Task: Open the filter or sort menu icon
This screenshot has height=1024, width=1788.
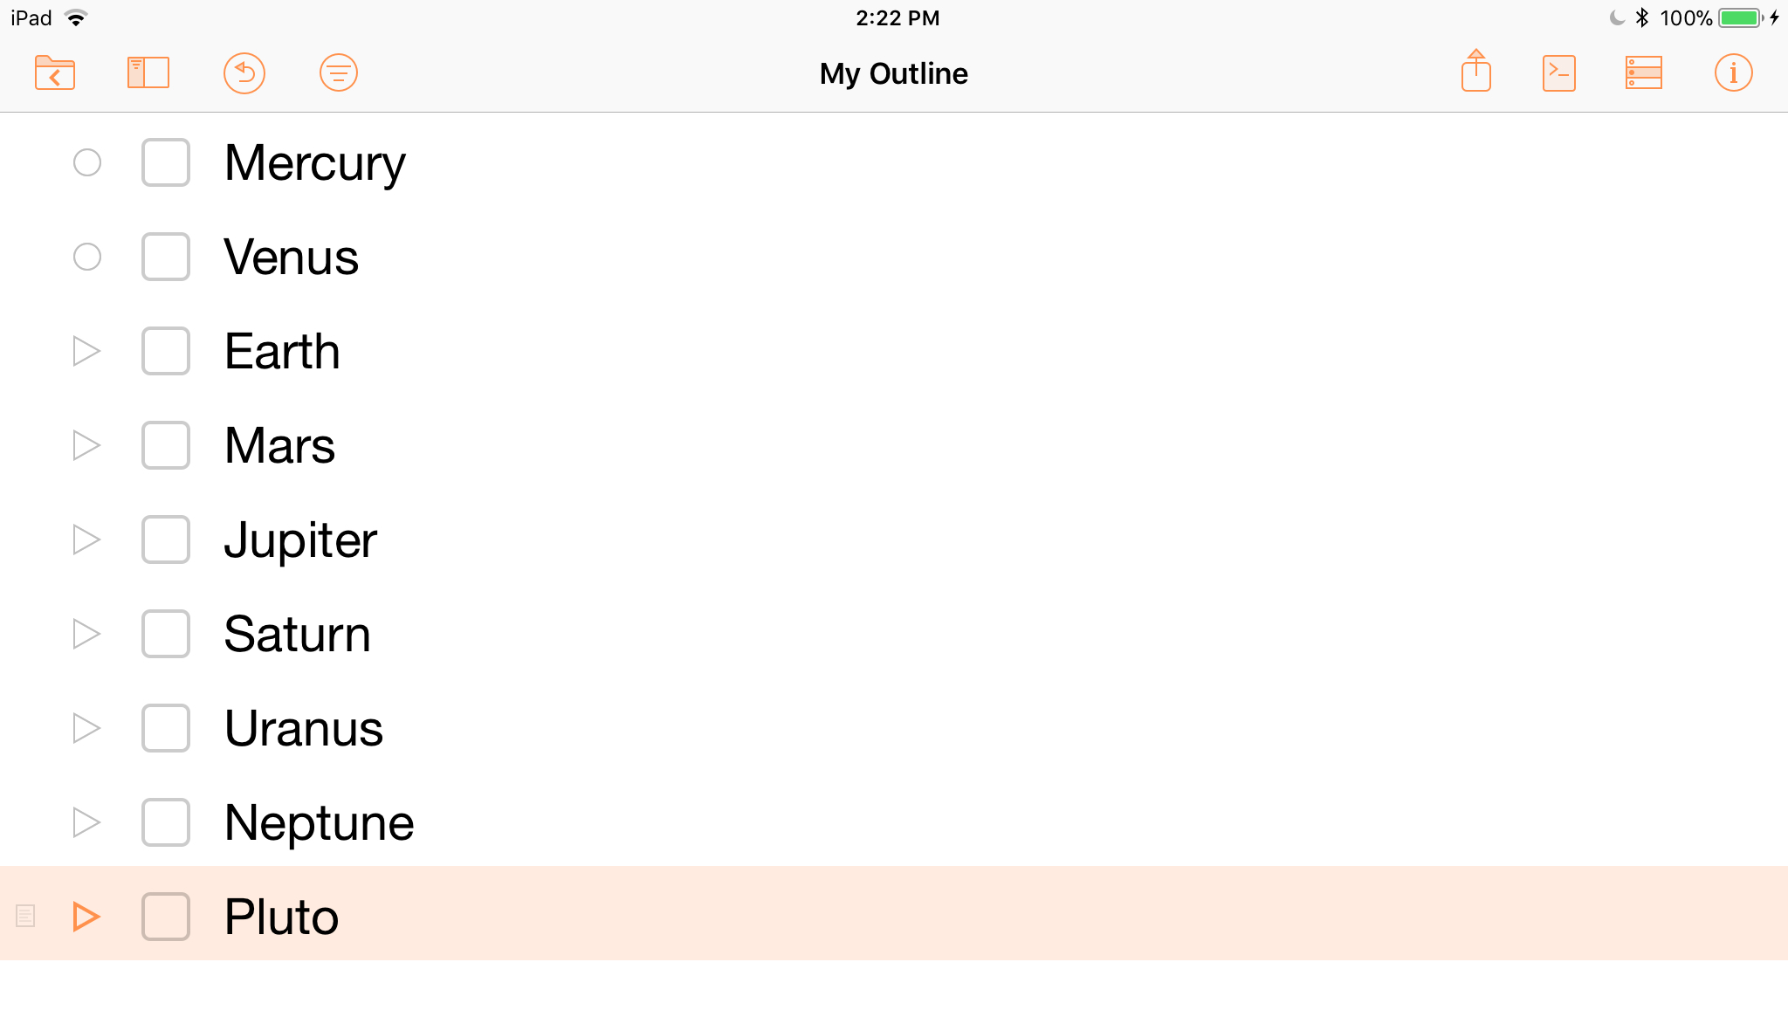Action: 339,72
